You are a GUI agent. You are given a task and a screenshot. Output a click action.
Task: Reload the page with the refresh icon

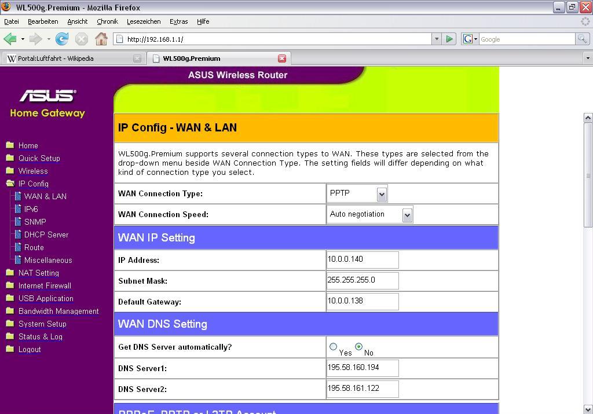tap(61, 39)
